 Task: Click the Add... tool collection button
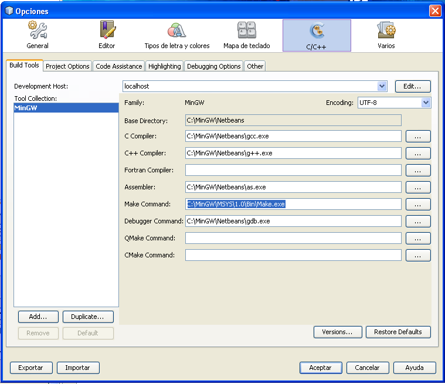[x=38, y=317]
